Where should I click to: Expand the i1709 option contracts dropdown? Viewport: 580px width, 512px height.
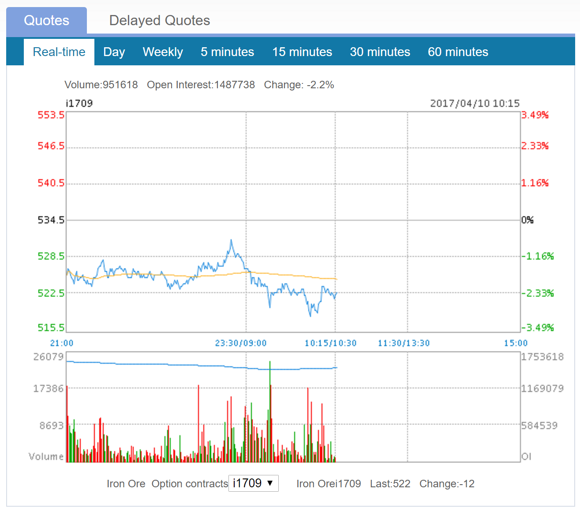point(253,483)
